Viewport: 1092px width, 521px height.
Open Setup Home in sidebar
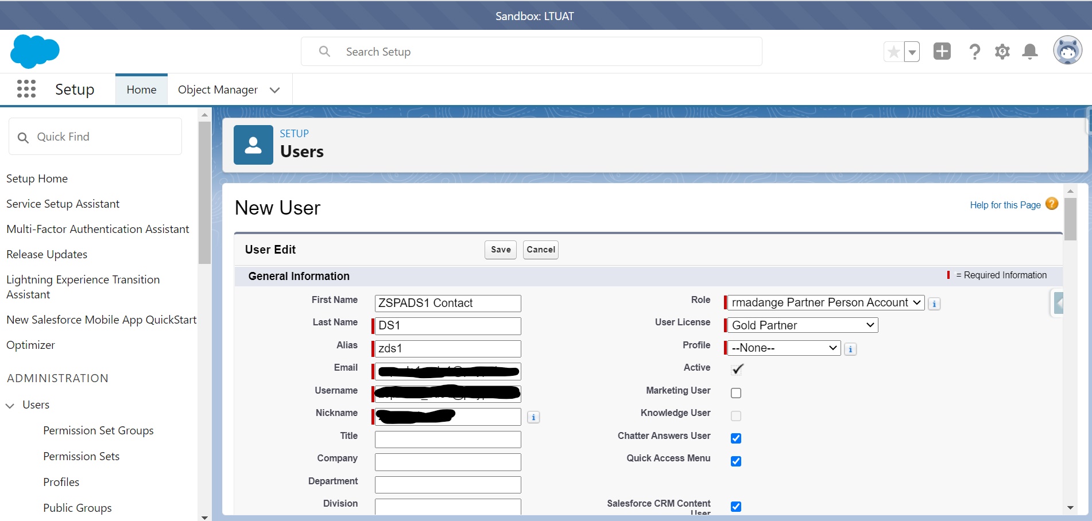coord(37,178)
